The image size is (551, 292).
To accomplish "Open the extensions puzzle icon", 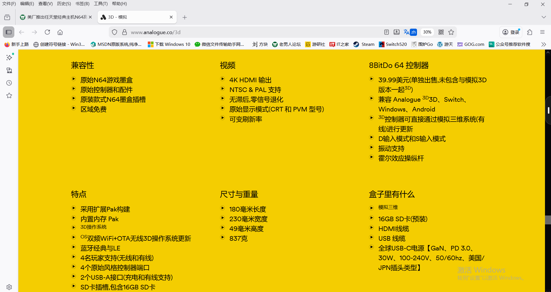I will (529, 32).
